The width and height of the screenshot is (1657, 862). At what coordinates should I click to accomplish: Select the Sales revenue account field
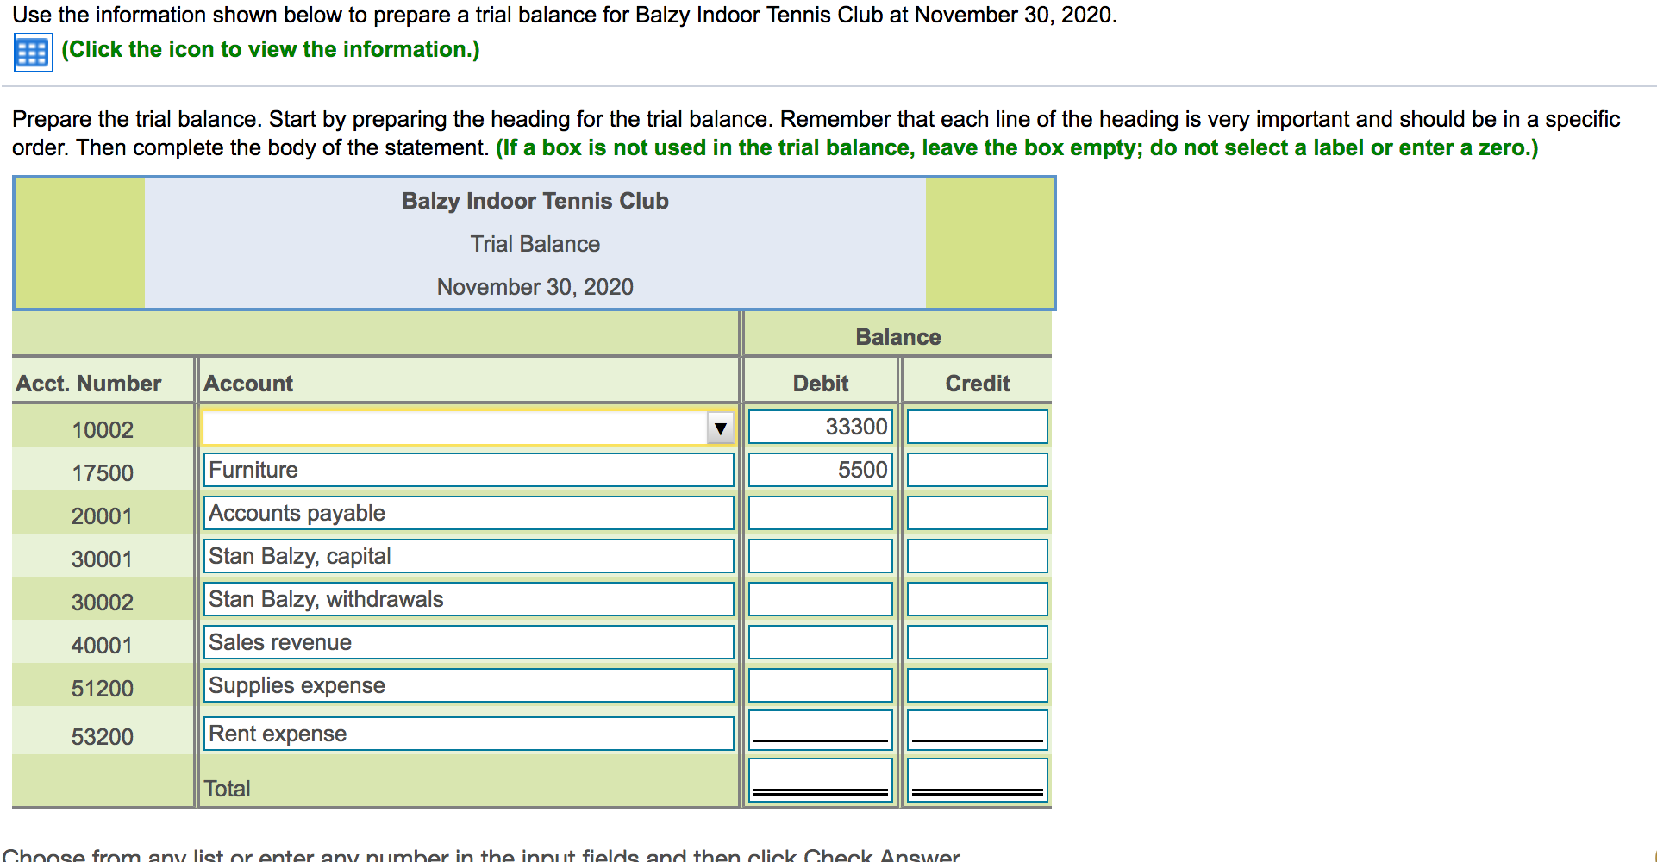[x=467, y=641]
